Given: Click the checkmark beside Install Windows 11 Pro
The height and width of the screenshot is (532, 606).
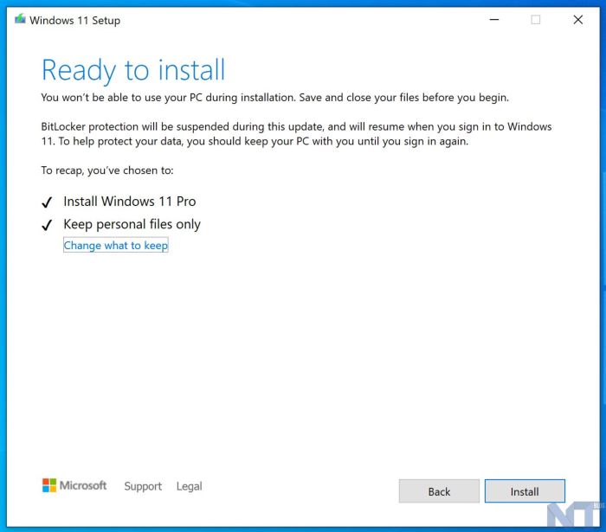Looking at the screenshot, I should pyautogui.click(x=47, y=202).
